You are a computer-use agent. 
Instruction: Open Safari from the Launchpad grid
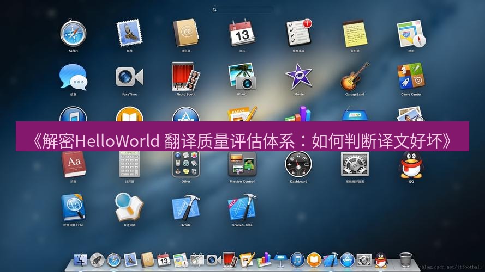pyautogui.click(x=73, y=33)
